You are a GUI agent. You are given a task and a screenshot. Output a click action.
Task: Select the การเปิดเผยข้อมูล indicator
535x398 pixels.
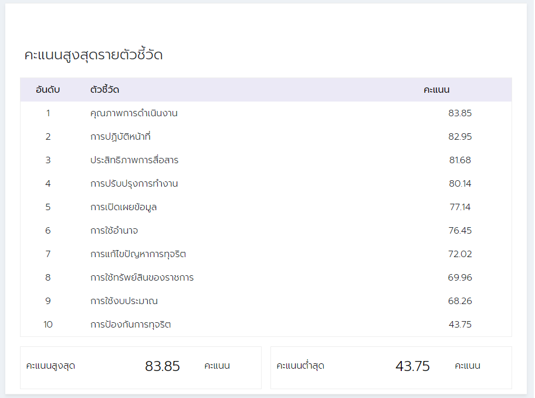point(123,207)
